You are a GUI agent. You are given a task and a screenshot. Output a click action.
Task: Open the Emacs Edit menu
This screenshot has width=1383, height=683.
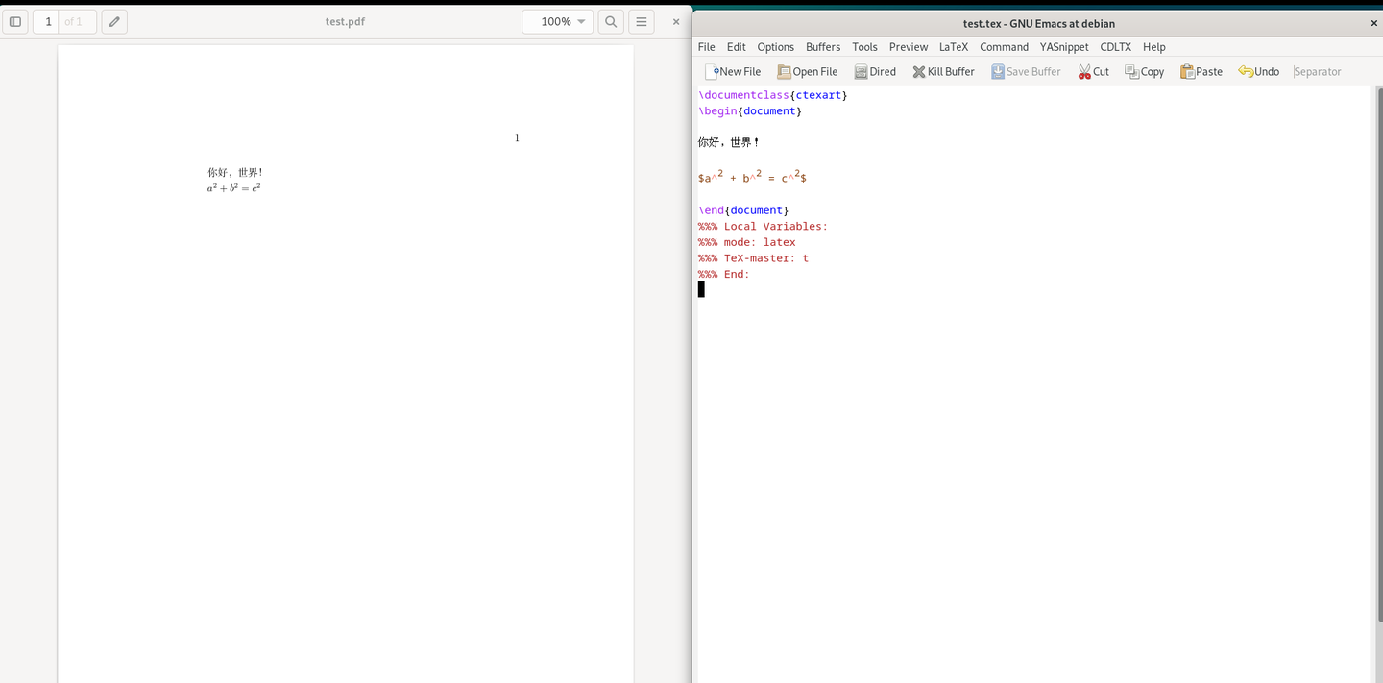tap(736, 46)
